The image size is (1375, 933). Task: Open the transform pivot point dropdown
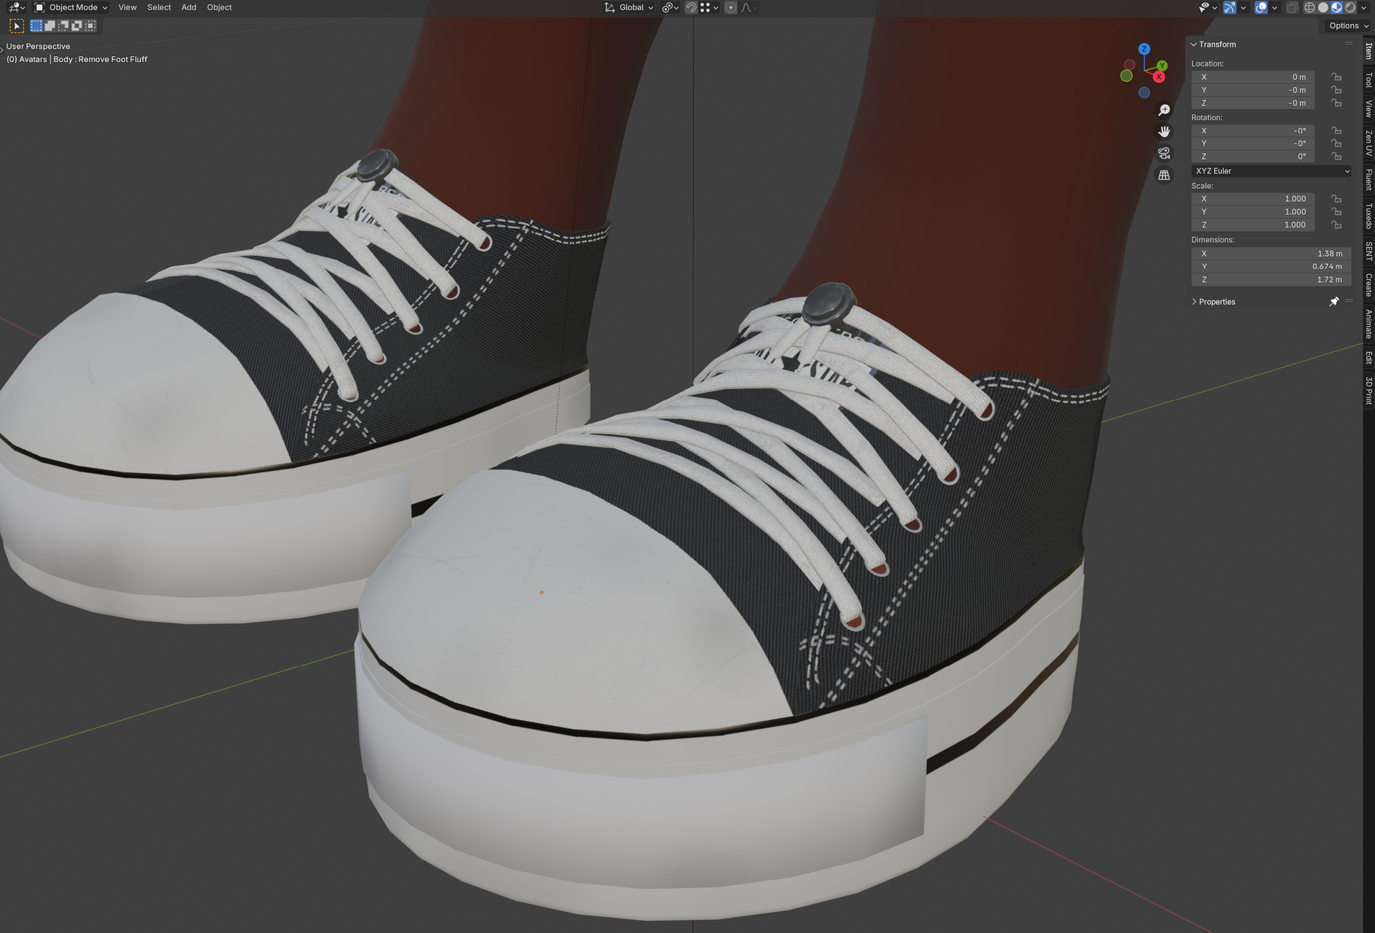(x=670, y=7)
